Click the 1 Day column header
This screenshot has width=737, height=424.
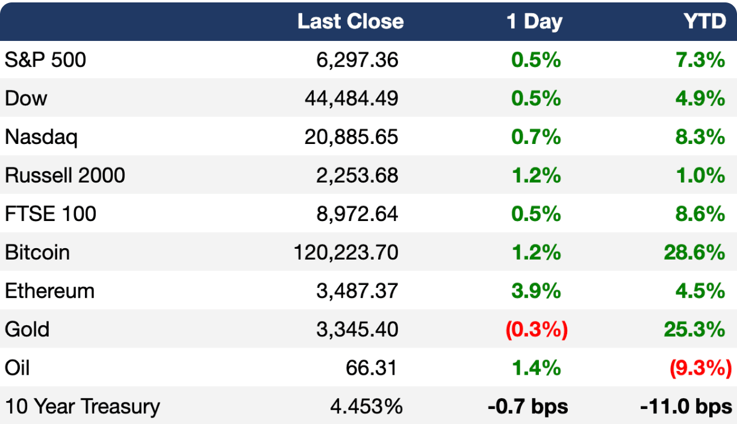[534, 22]
